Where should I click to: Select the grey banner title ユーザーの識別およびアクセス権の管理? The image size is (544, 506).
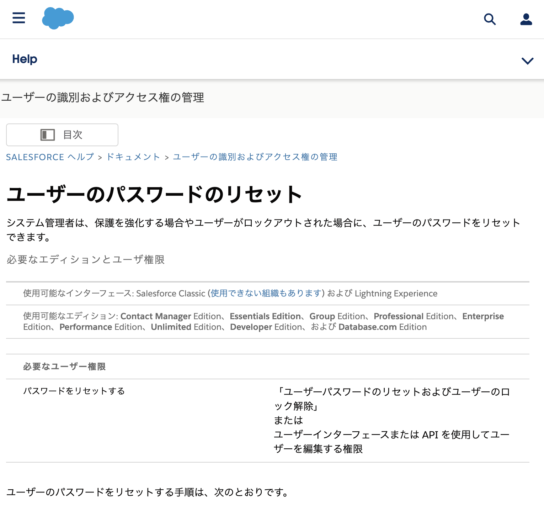(x=103, y=97)
